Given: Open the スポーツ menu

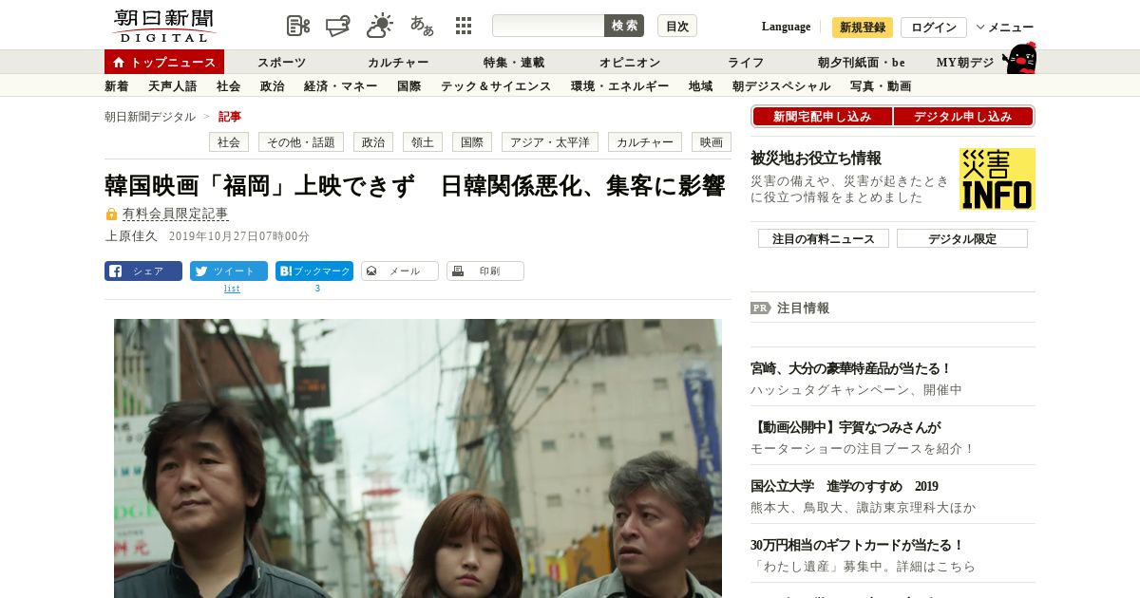Looking at the screenshot, I should 282,63.
